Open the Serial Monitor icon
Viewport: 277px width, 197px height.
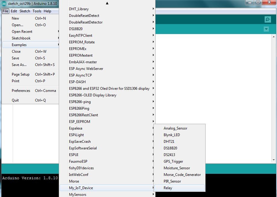268,19
